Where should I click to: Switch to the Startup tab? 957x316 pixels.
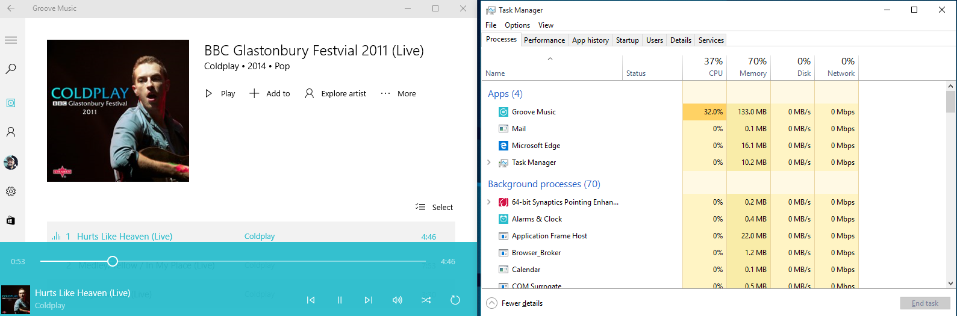tap(628, 40)
